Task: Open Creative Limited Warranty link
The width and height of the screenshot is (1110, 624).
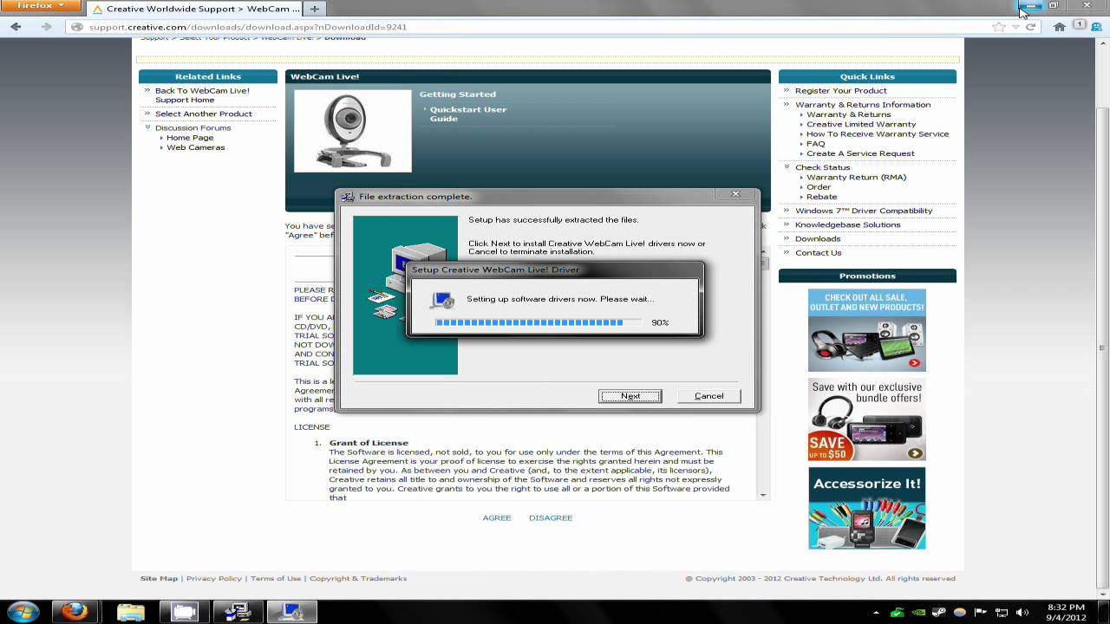Action: pyautogui.click(x=861, y=124)
